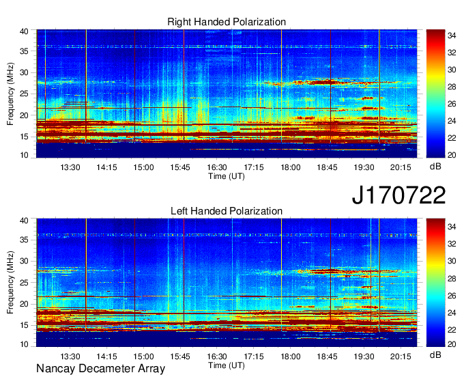
Task: Click the 15:45 time tick on the Left Handed plot
Action: tap(180, 357)
